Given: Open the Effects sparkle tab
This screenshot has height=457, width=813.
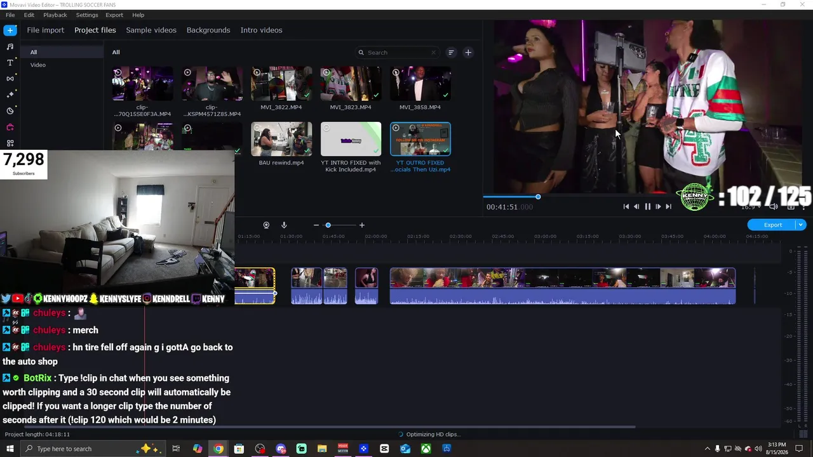Looking at the screenshot, I should (10, 94).
